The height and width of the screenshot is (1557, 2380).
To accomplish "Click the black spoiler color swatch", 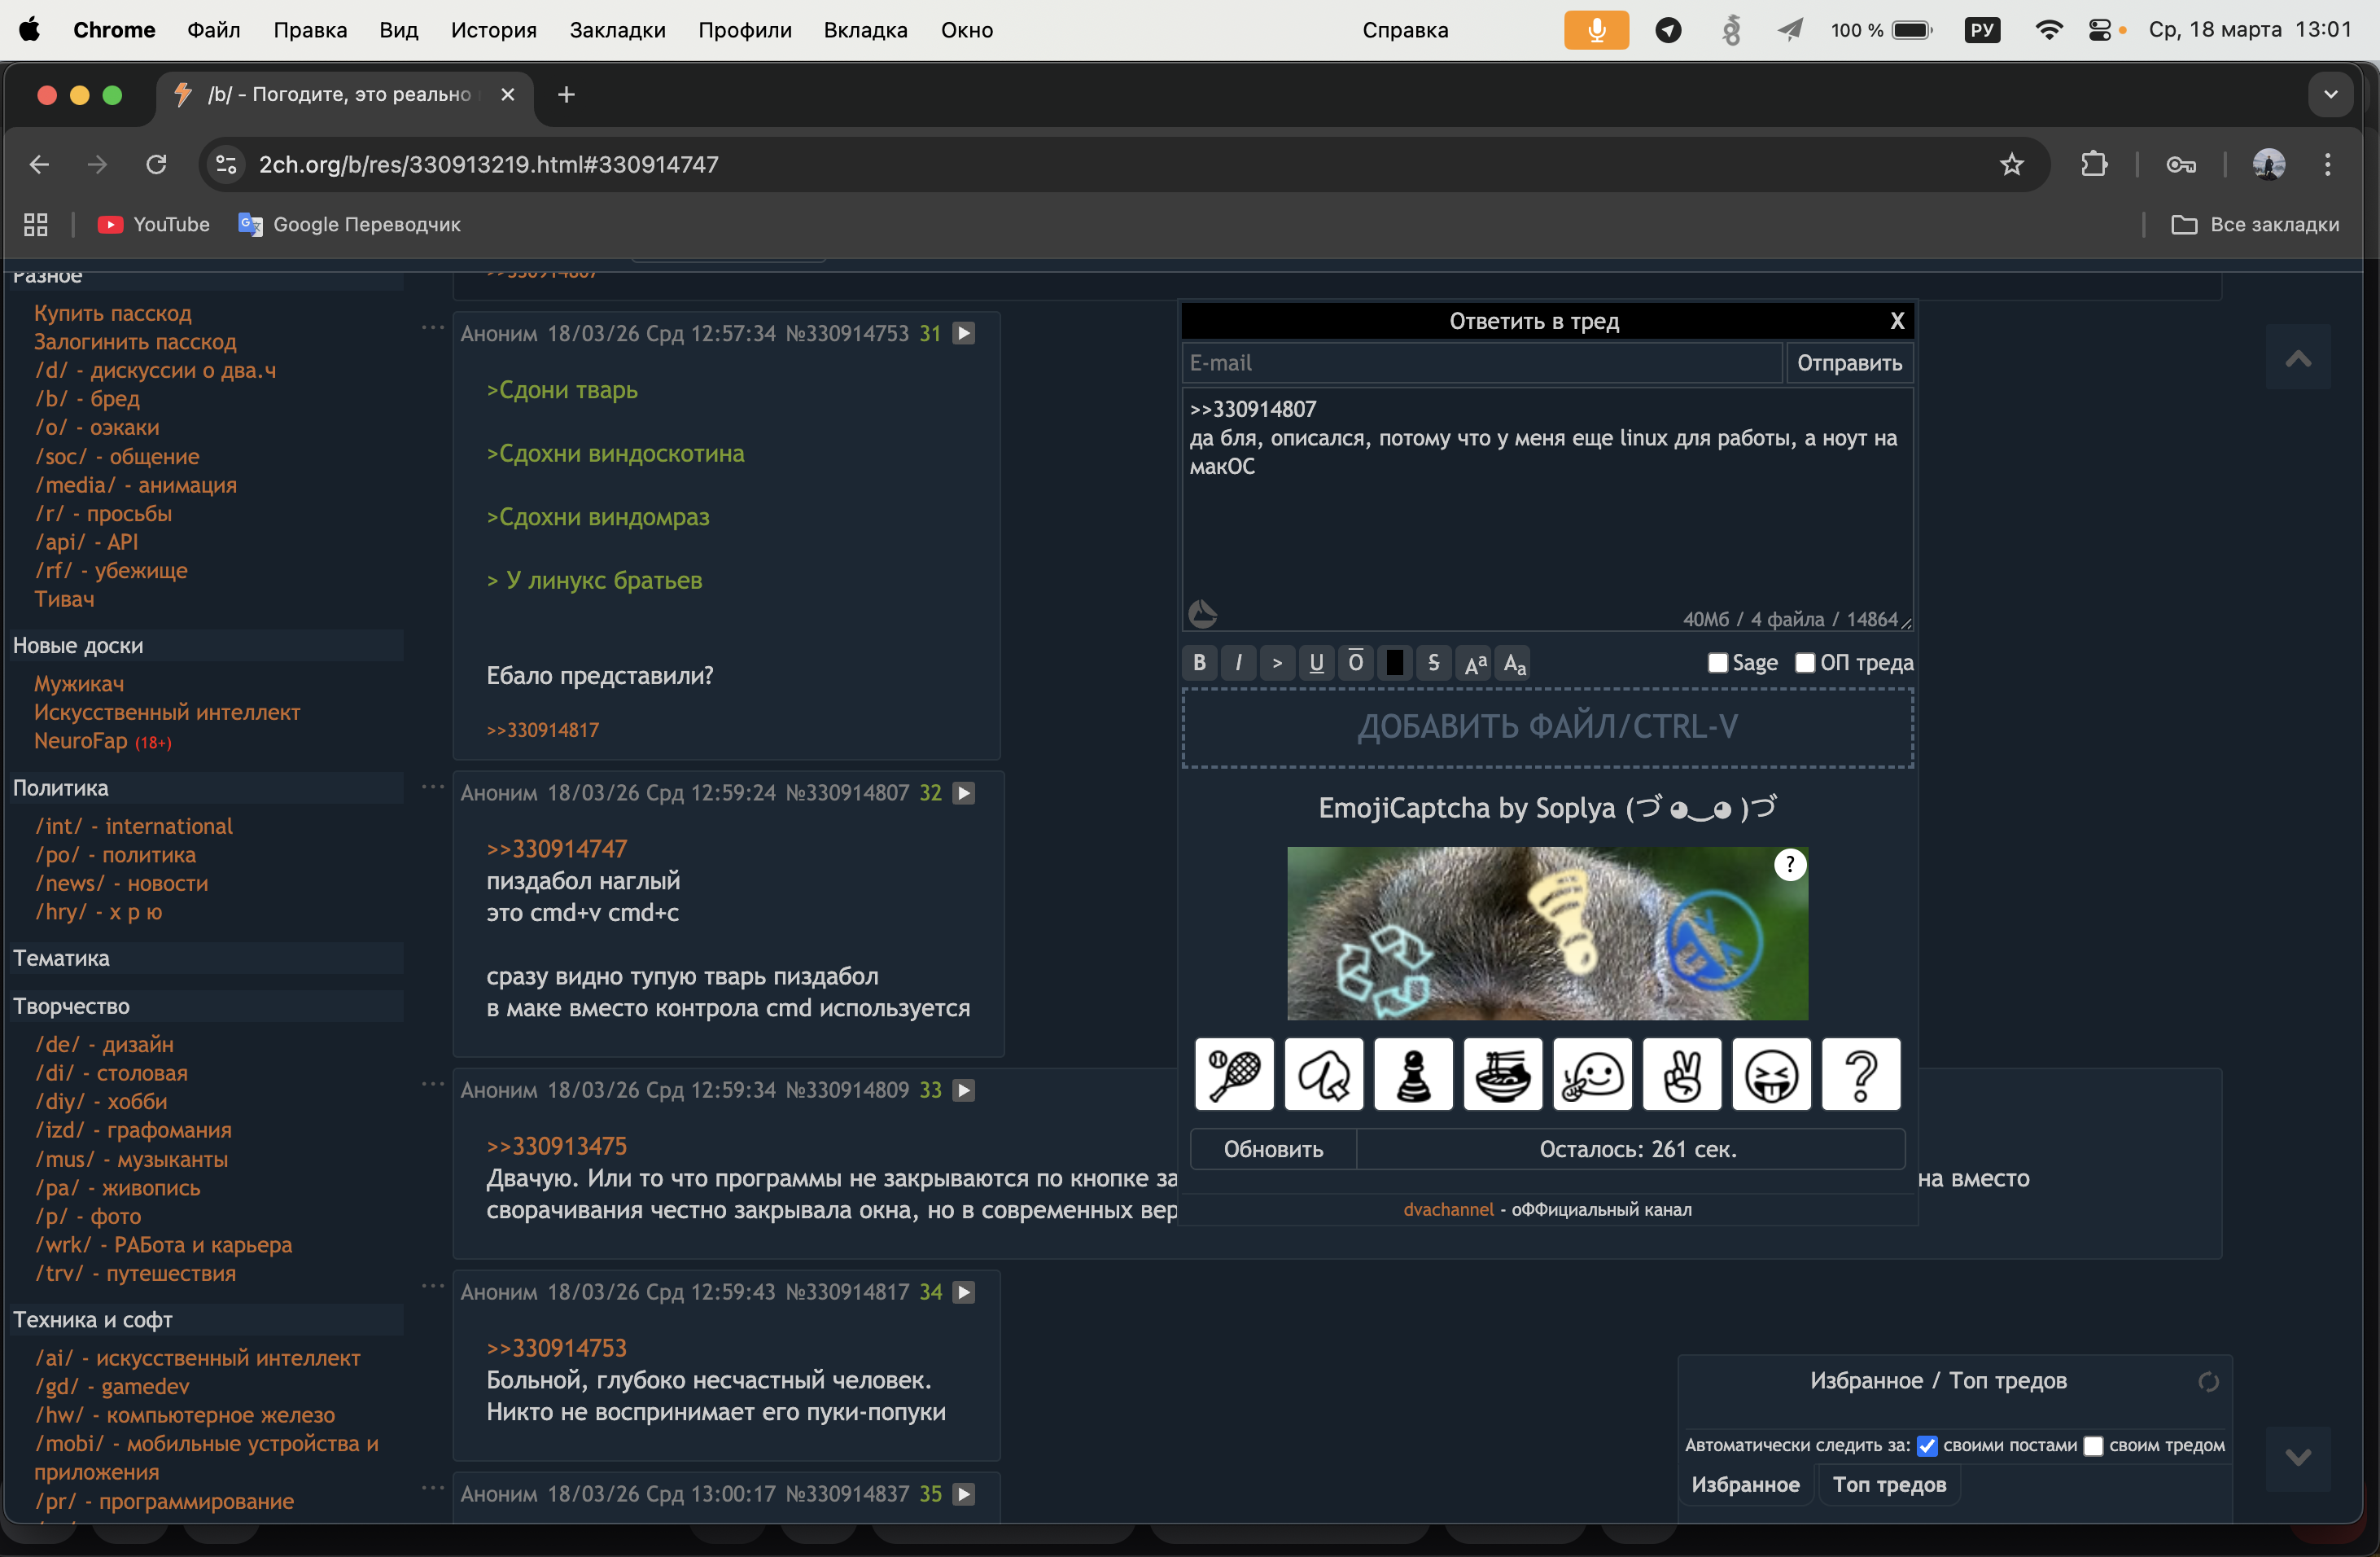I will pos(1394,662).
